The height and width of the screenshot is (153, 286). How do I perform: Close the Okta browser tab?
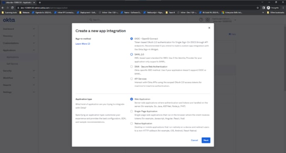34,2
